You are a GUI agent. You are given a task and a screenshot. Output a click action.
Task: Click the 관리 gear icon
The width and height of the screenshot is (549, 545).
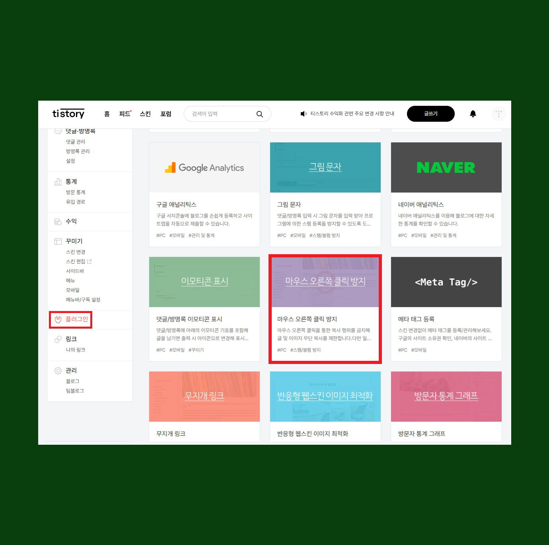pos(58,371)
